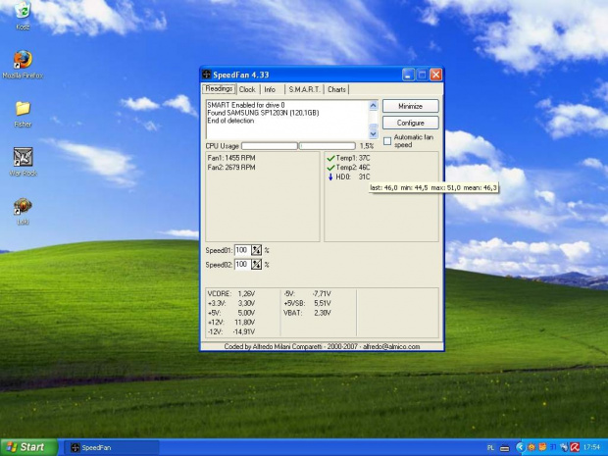Open the Fisher folder on desktop
The height and width of the screenshot is (456, 608).
tap(23, 108)
